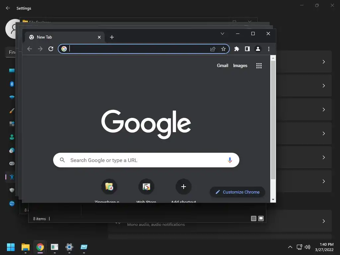
Task: Click the share page icon in address bar
Action: (x=213, y=49)
